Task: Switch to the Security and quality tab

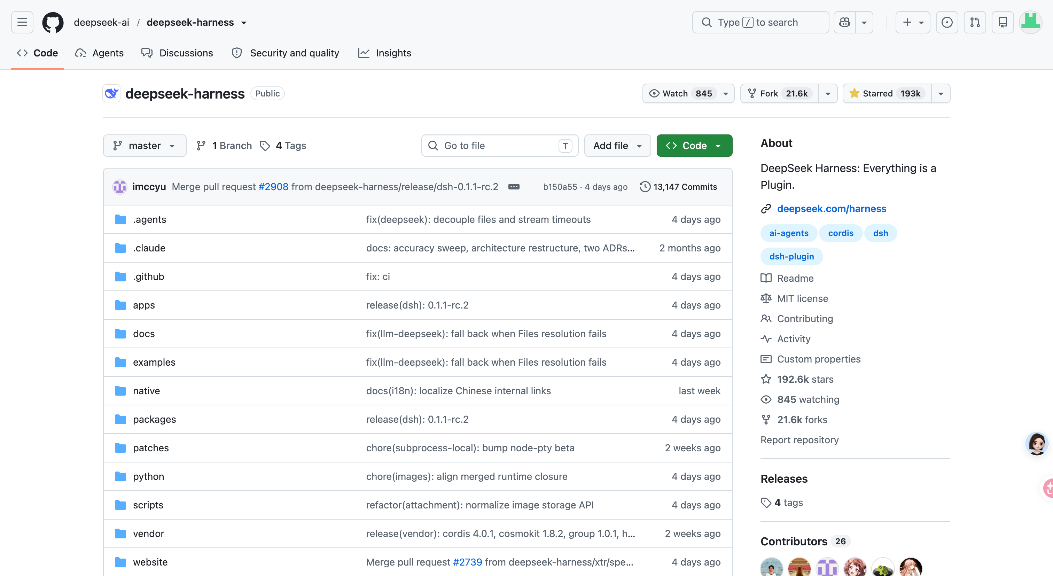Action: tap(285, 53)
